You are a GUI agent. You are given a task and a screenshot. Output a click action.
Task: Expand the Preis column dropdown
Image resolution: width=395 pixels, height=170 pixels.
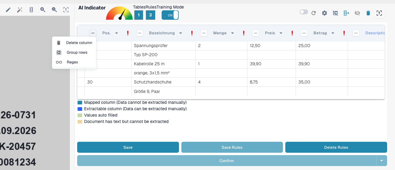click(x=281, y=33)
